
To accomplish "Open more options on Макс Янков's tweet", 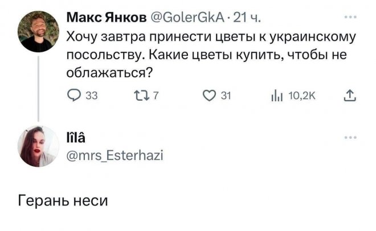I will point(352,18).
